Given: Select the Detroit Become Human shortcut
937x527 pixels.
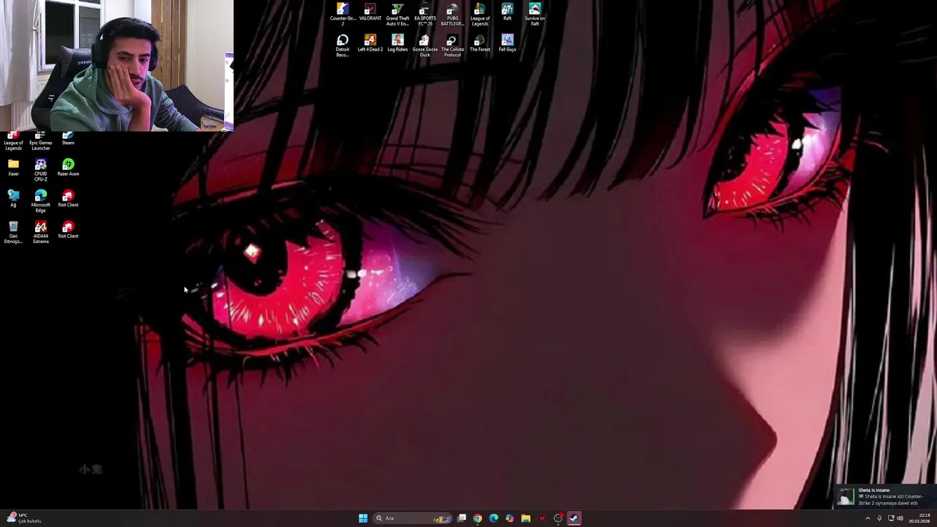Looking at the screenshot, I should pos(343,45).
